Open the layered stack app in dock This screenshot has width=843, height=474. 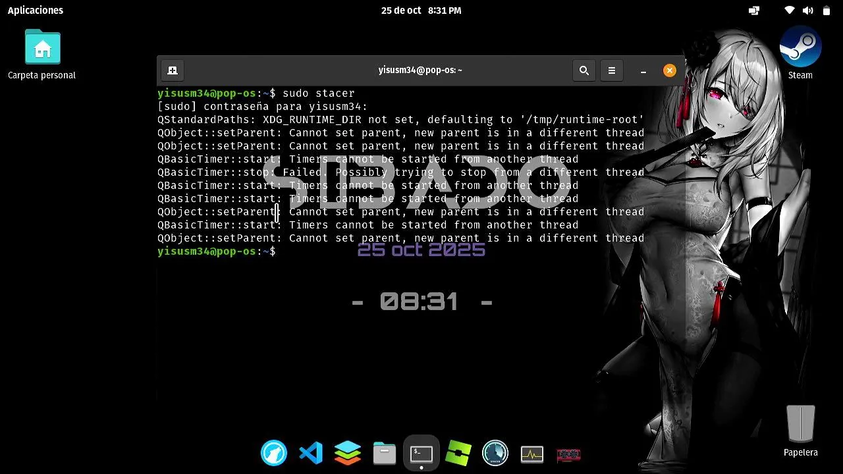[x=348, y=454]
